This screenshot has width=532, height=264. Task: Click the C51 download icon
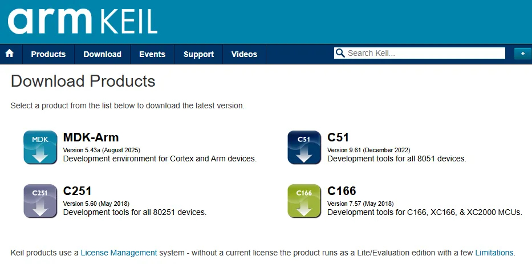click(x=304, y=147)
